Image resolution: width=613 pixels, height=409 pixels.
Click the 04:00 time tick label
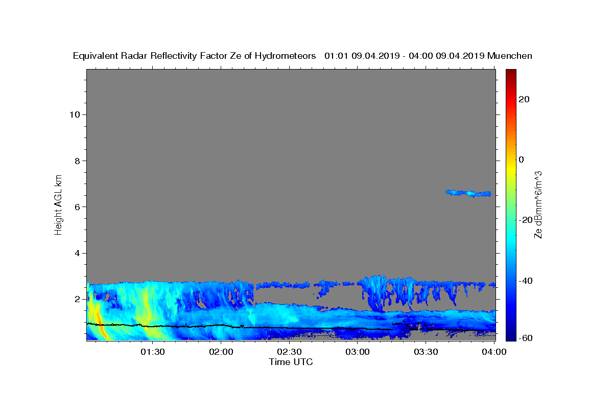tap(494, 352)
